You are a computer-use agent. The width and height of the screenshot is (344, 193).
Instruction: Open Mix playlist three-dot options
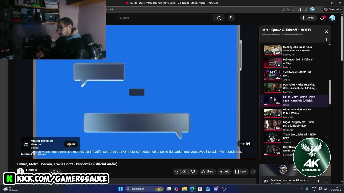(x=326, y=39)
